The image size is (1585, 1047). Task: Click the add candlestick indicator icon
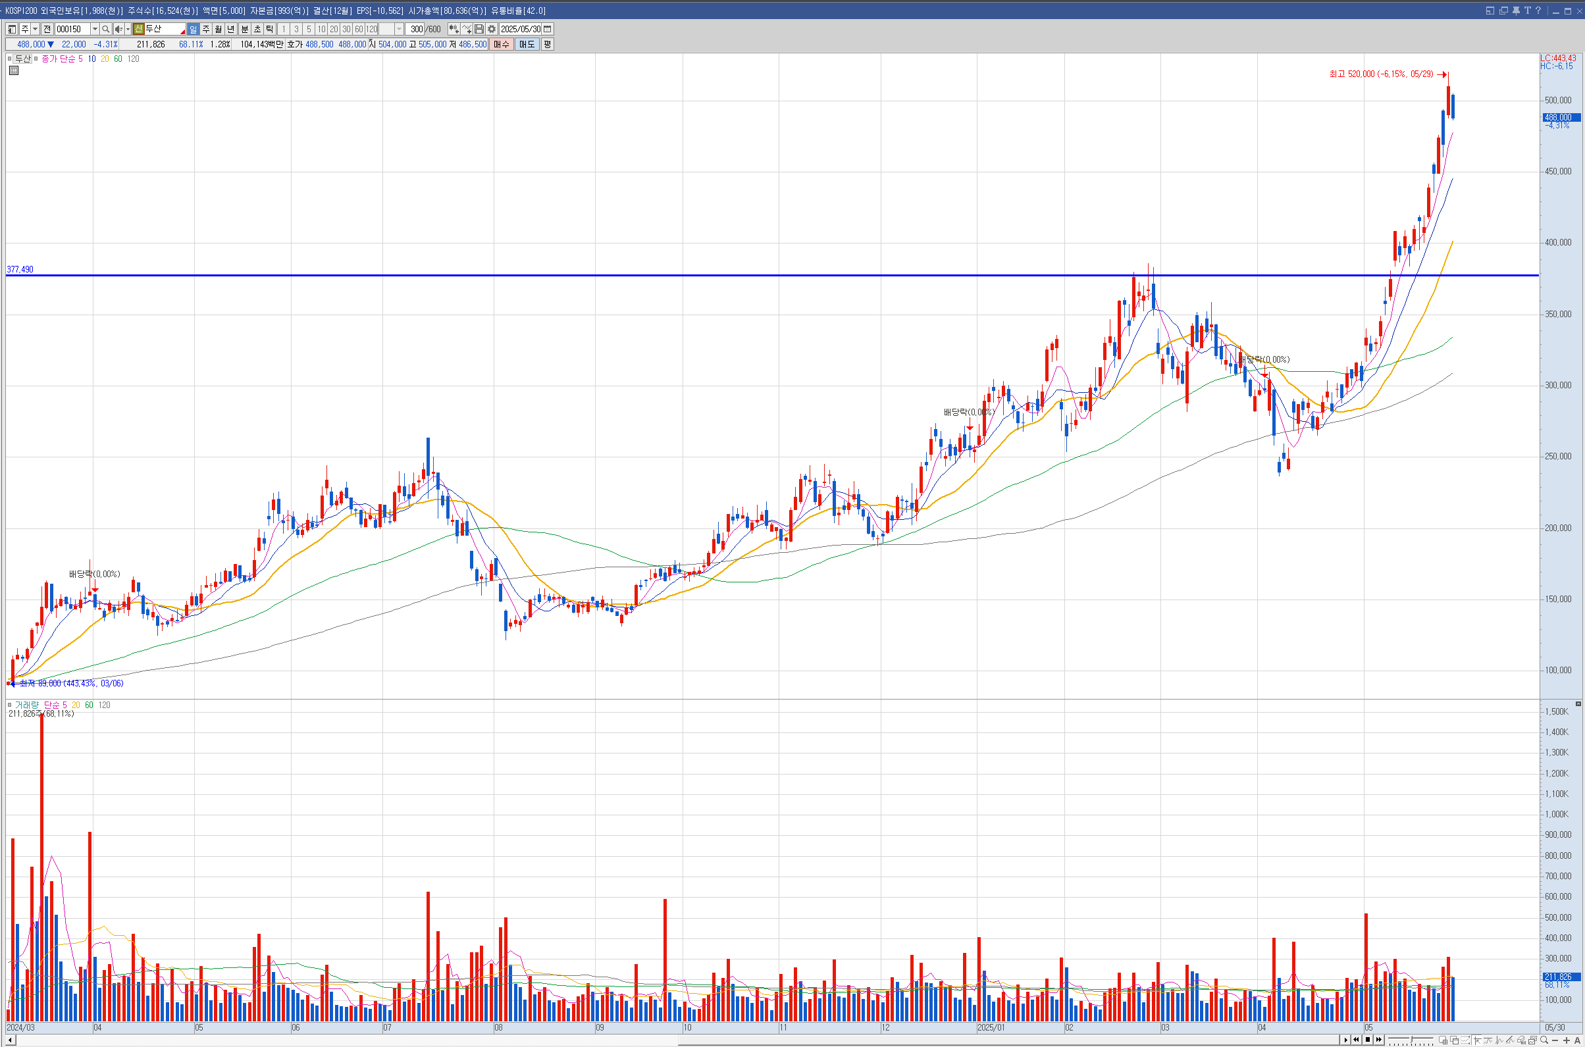454,30
